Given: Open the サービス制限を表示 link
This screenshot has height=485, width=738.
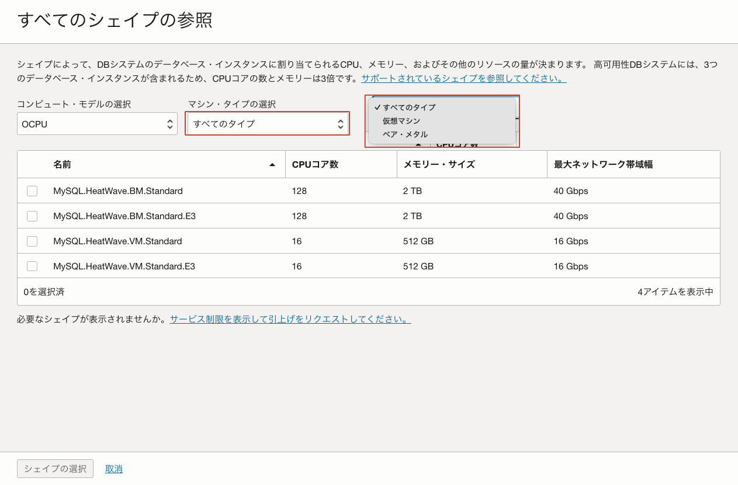Looking at the screenshot, I should click(290, 319).
